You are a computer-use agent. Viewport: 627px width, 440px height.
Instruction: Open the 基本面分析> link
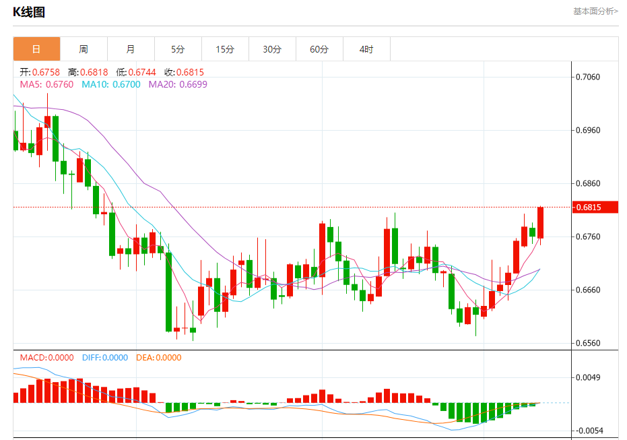pyautogui.click(x=596, y=11)
